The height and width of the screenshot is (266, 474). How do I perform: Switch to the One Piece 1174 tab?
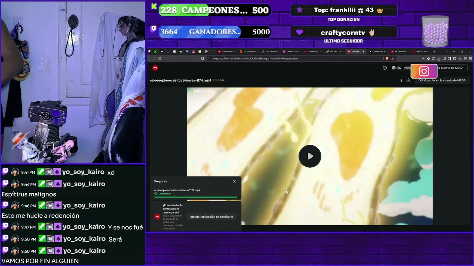tap(335, 51)
